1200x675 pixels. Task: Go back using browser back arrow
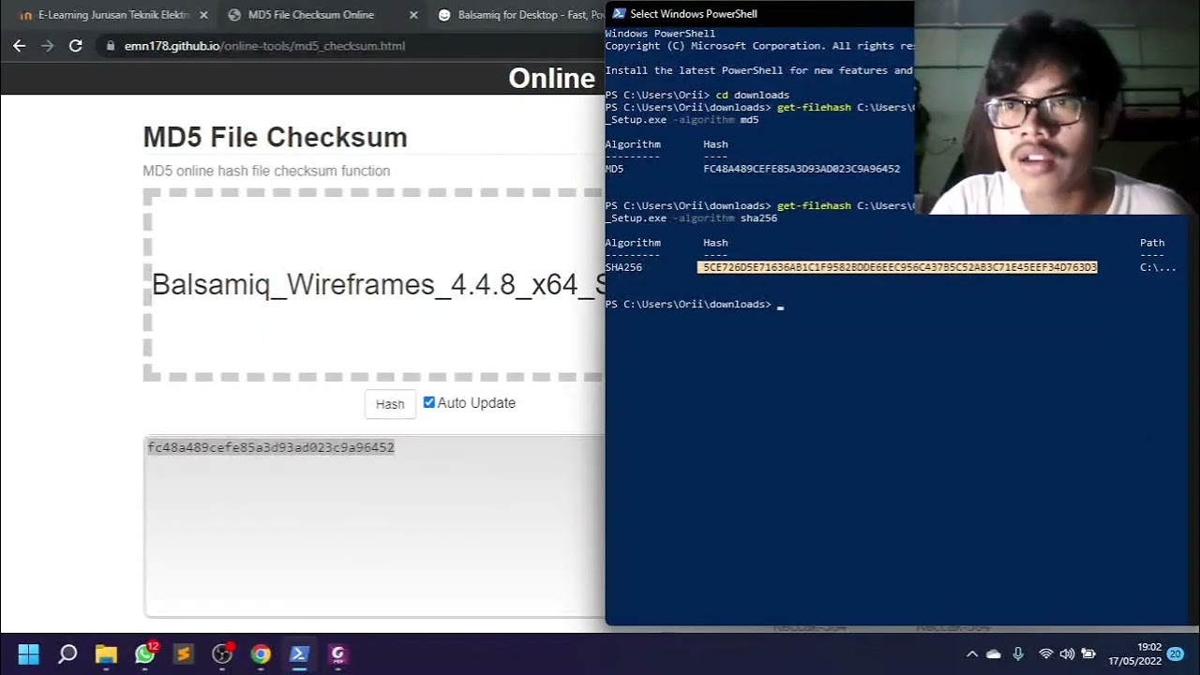[x=19, y=45]
